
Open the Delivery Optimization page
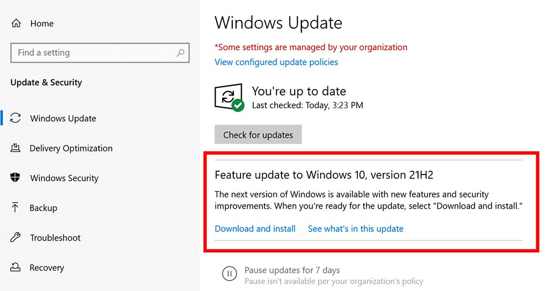(x=71, y=148)
